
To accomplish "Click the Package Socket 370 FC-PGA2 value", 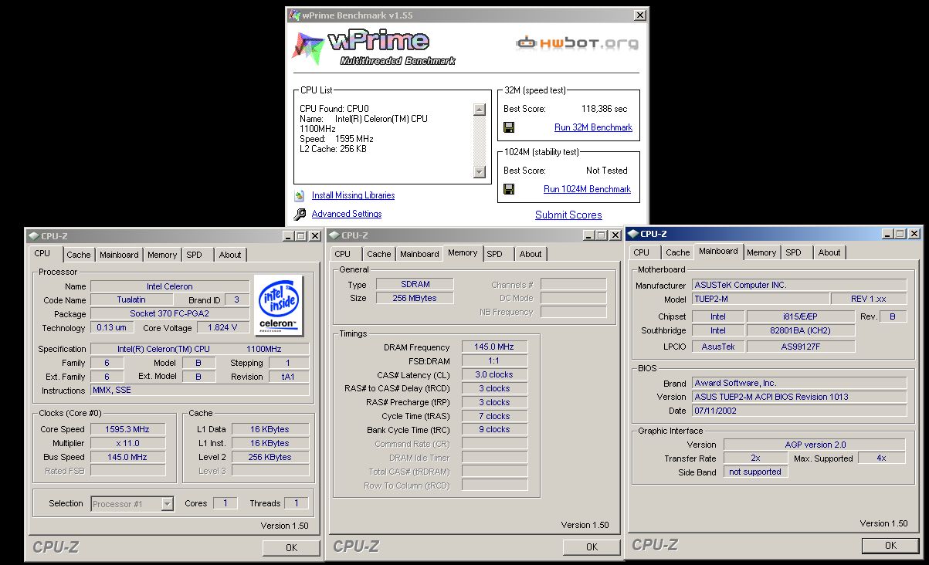I will [x=170, y=314].
